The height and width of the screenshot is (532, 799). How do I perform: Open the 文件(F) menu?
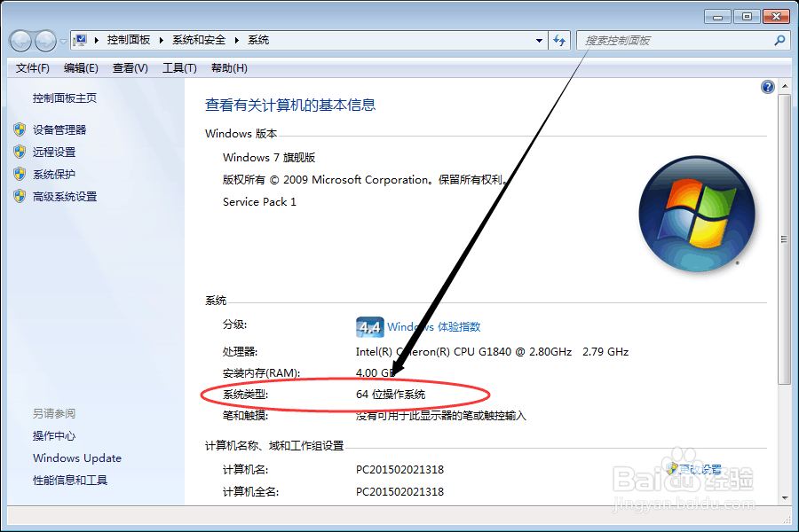[x=32, y=68]
